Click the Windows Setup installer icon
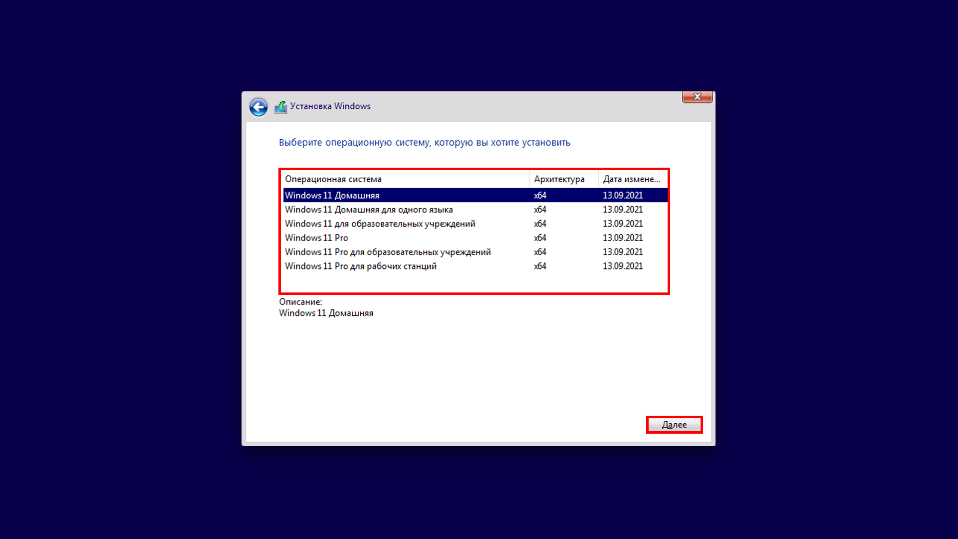Viewport: 958px width, 539px height. coord(281,107)
